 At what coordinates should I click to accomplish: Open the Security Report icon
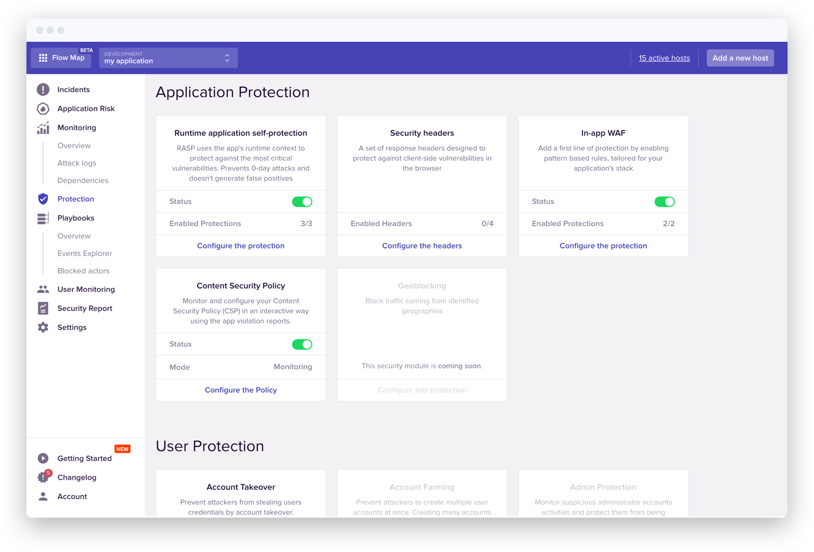click(x=43, y=308)
